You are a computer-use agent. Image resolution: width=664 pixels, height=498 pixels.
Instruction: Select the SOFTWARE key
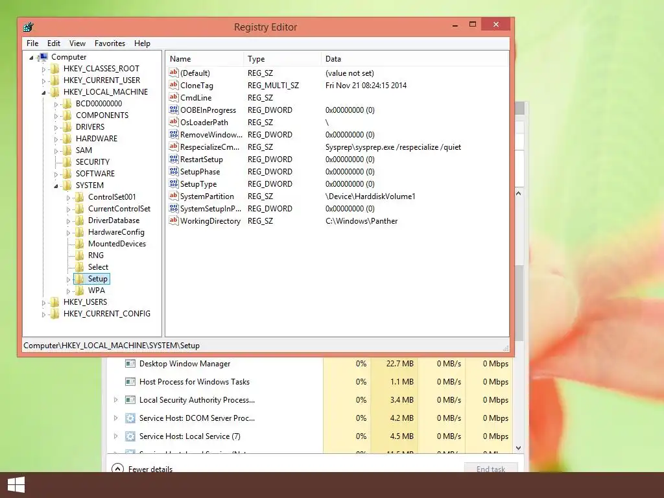click(x=95, y=174)
